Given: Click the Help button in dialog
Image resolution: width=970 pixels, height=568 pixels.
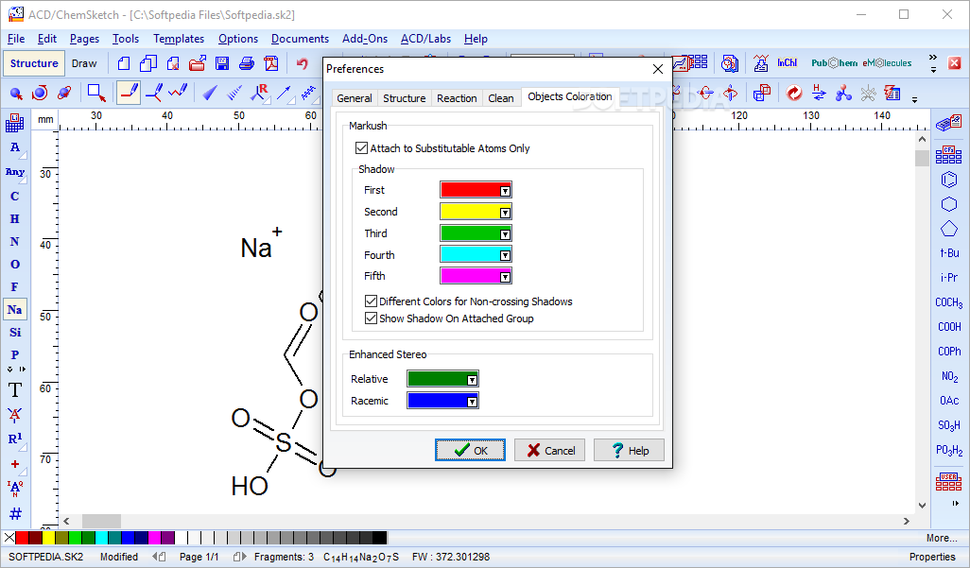Looking at the screenshot, I should pos(629,451).
